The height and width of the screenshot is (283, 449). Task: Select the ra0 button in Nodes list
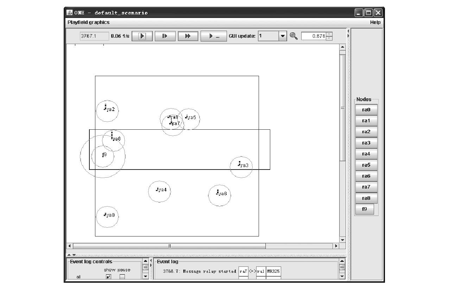tap(366, 110)
